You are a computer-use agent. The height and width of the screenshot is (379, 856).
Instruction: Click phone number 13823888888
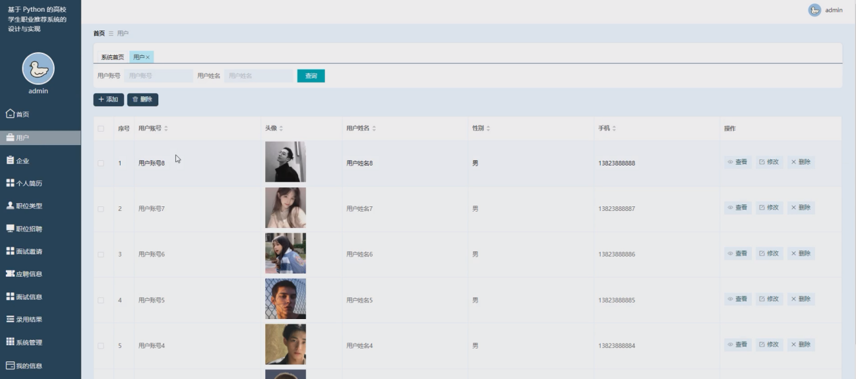617,163
